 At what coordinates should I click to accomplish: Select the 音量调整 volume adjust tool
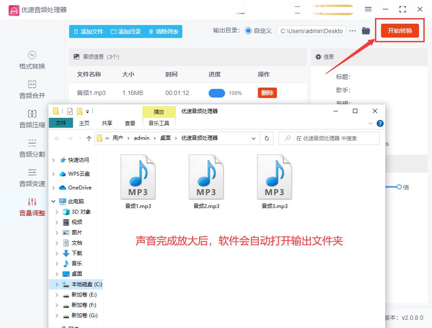coord(32,207)
